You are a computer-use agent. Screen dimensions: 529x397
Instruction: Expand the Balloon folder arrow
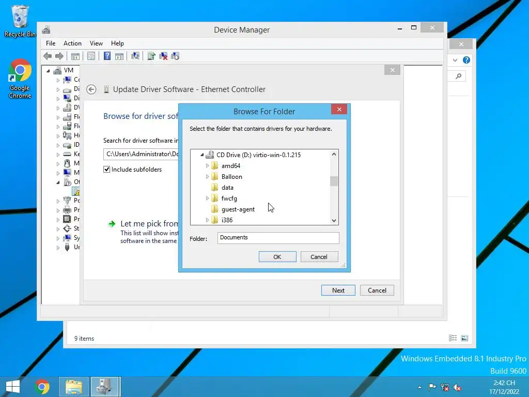tap(207, 177)
